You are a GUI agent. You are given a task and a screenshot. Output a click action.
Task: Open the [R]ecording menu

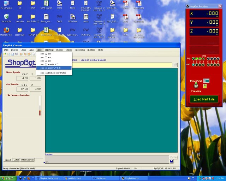click(x=80, y=50)
